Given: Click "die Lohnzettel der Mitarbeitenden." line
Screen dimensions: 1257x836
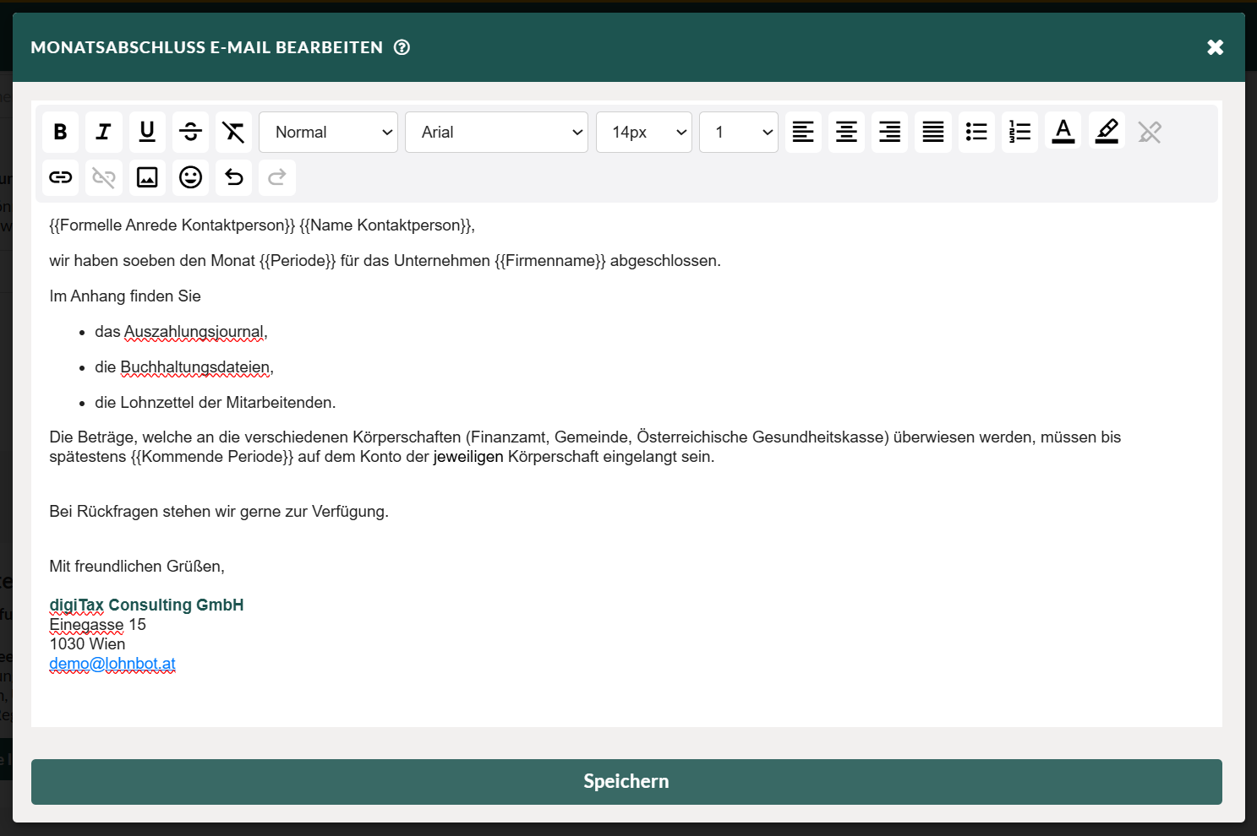Looking at the screenshot, I should [216, 403].
